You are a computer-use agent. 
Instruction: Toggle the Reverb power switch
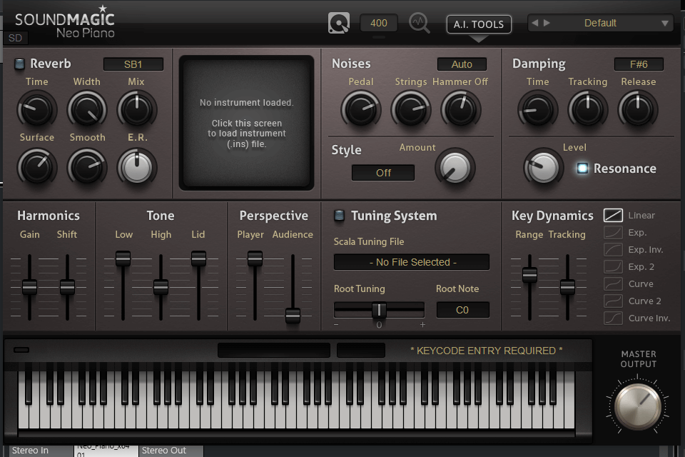coord(19,64)
